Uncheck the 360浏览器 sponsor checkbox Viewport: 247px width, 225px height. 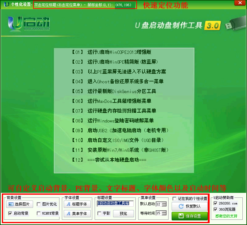215,209
